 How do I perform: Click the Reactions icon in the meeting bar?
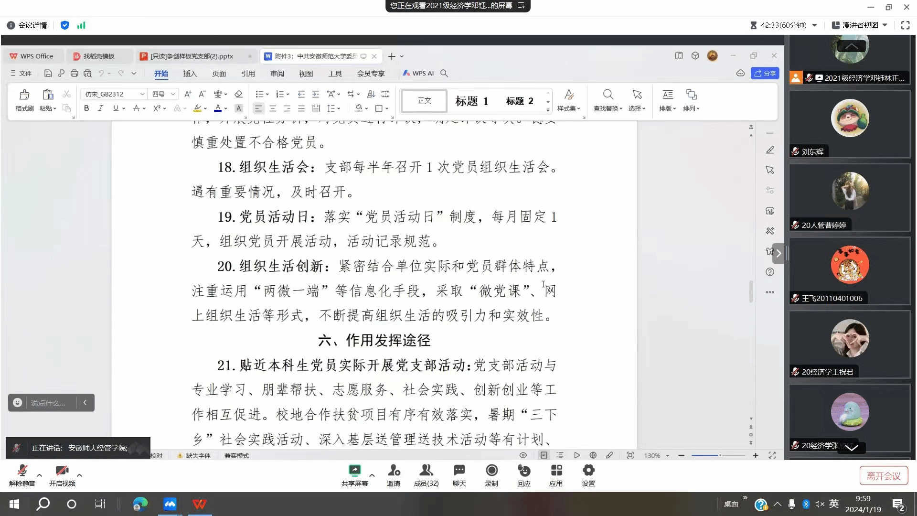523,471
